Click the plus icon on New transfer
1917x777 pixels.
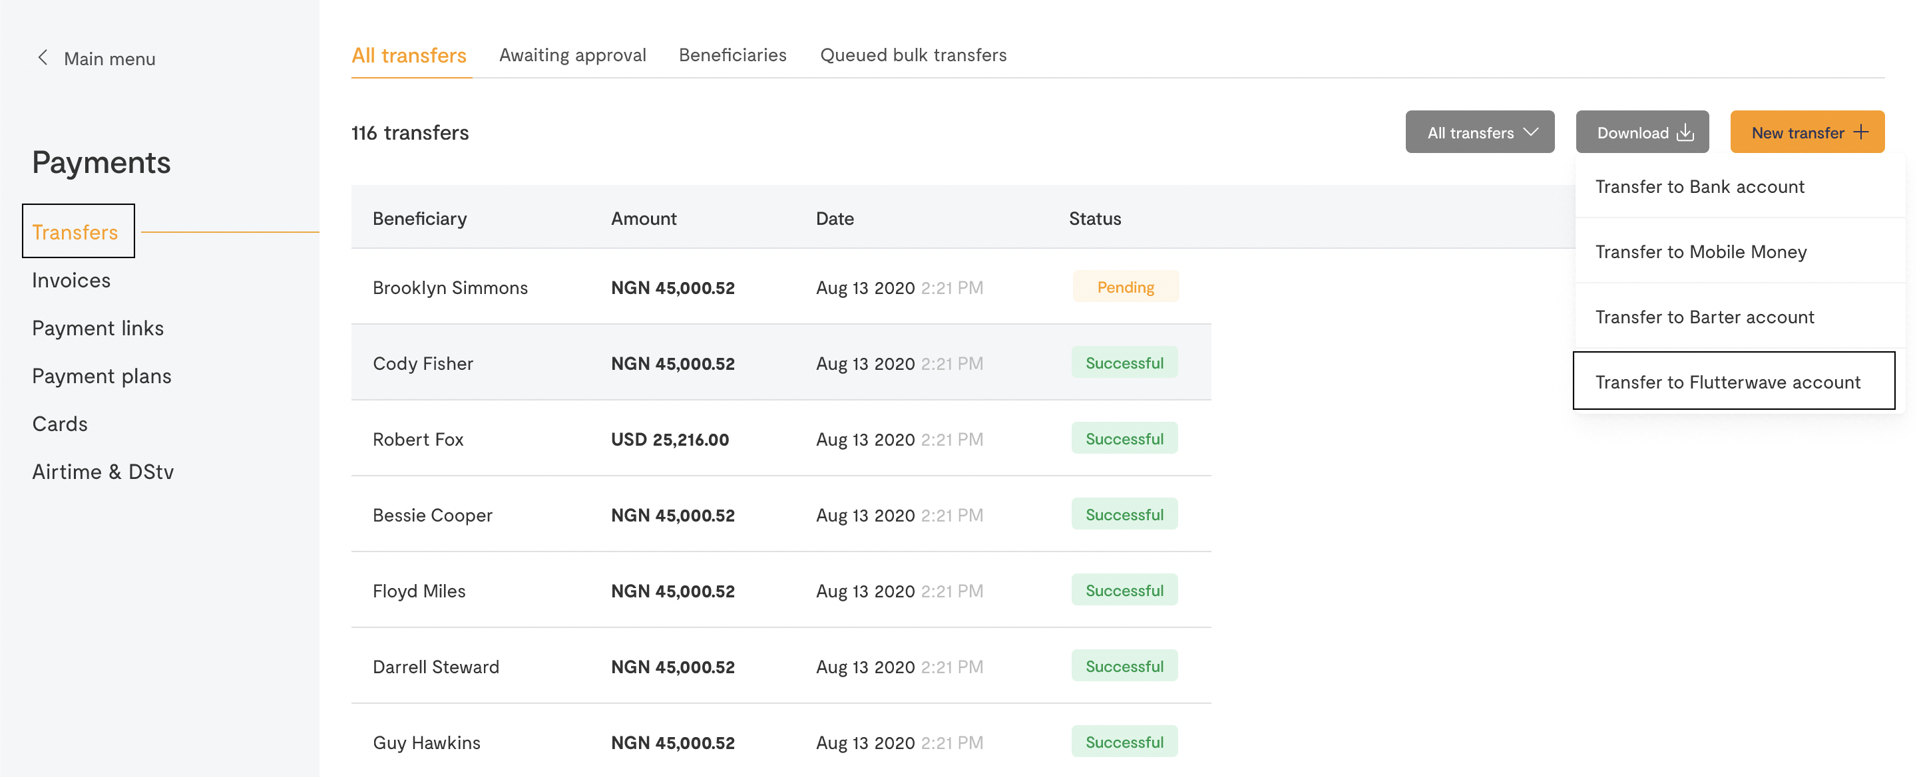coord(1860,132)
